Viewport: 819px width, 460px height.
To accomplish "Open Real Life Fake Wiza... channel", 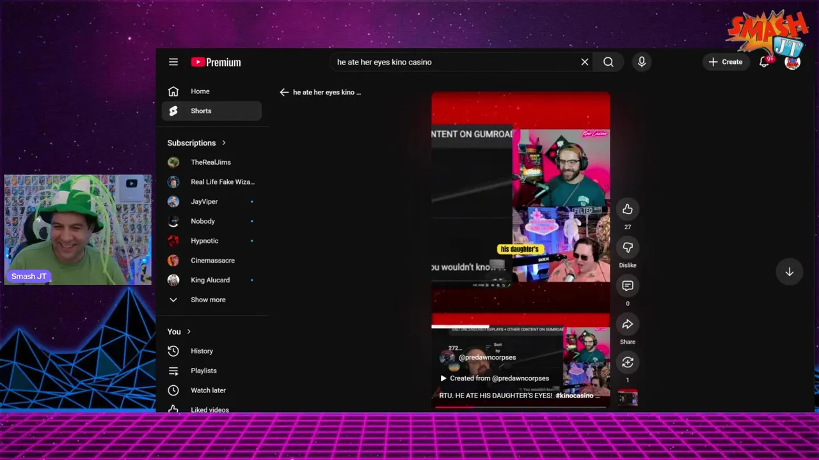I will [x=212, y=182].
